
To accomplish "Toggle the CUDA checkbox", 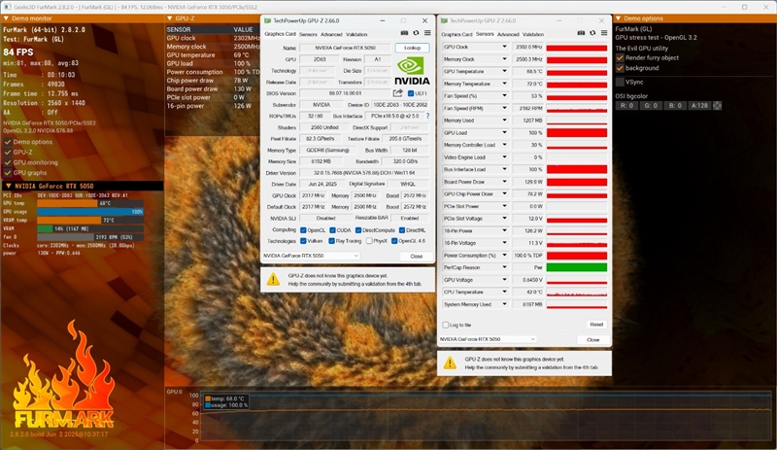I will [332, 230].
